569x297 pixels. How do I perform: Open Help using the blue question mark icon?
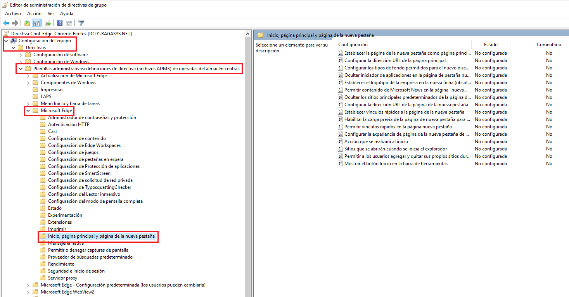59,23
